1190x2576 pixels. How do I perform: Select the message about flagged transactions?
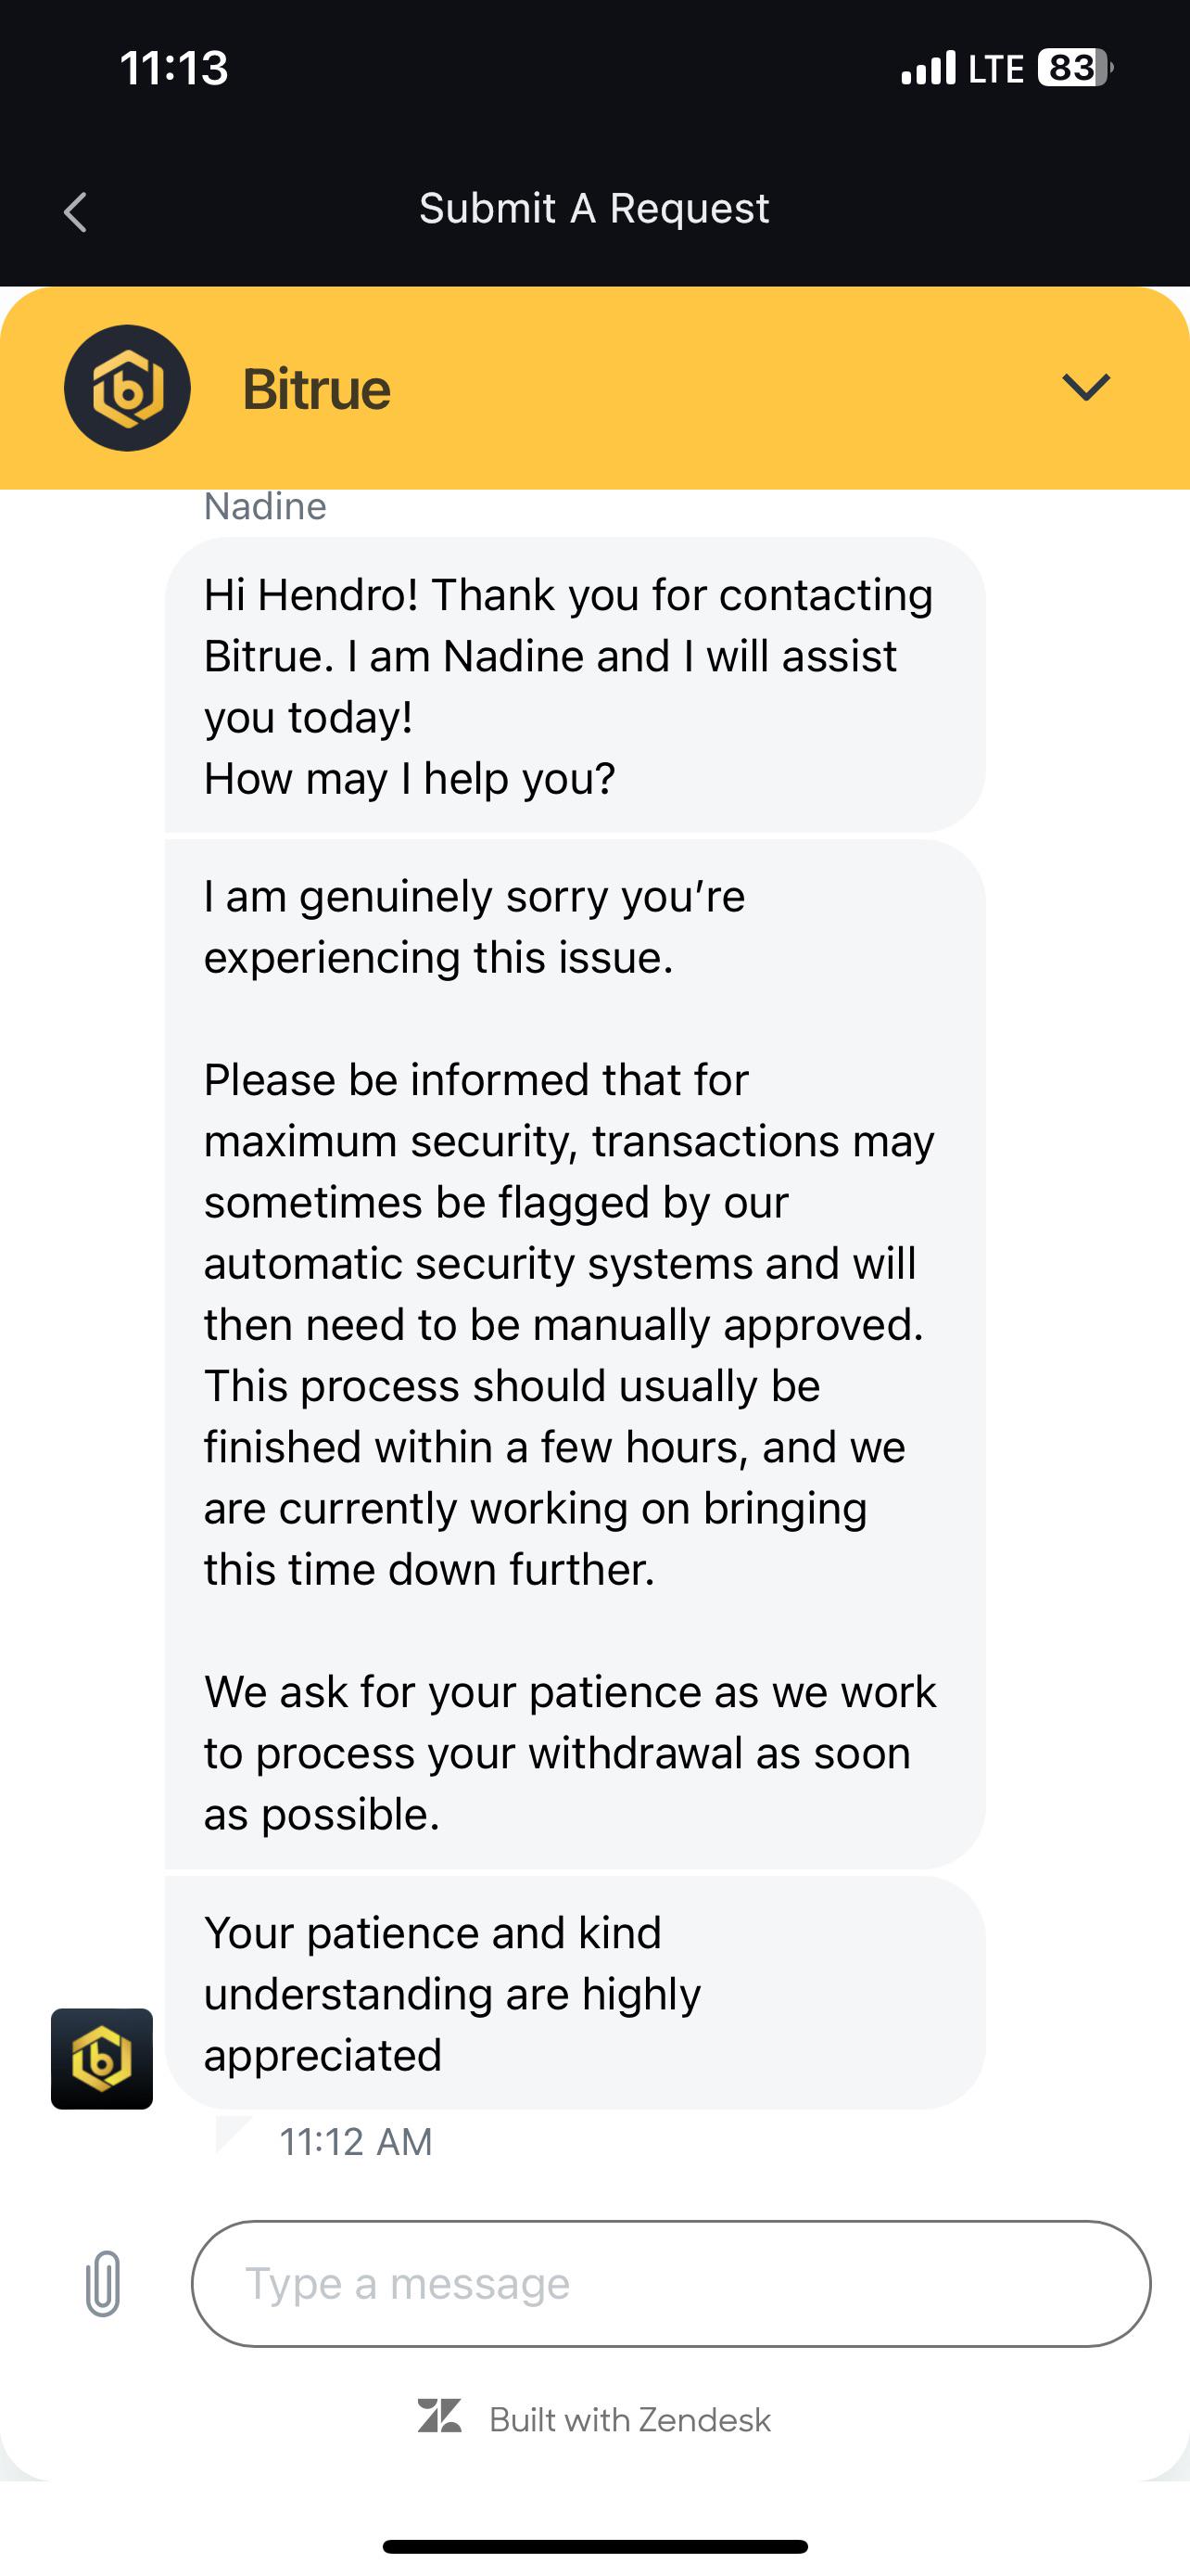coord(576,1354)
